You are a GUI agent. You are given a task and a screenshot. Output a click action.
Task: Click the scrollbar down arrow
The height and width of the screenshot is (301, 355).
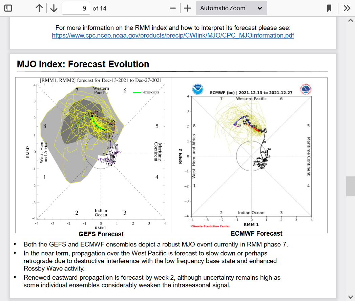coord(351,297)
